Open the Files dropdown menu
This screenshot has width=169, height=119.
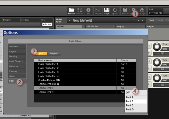(125, 11)
